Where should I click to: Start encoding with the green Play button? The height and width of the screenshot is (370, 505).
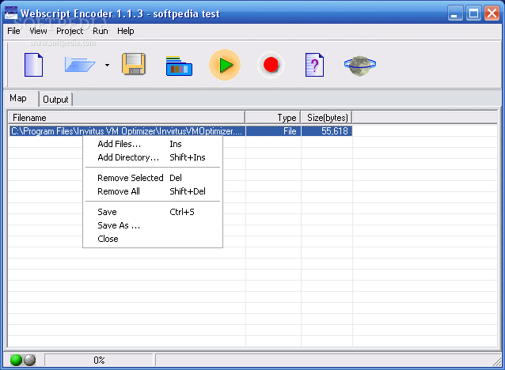pos(225,65)
